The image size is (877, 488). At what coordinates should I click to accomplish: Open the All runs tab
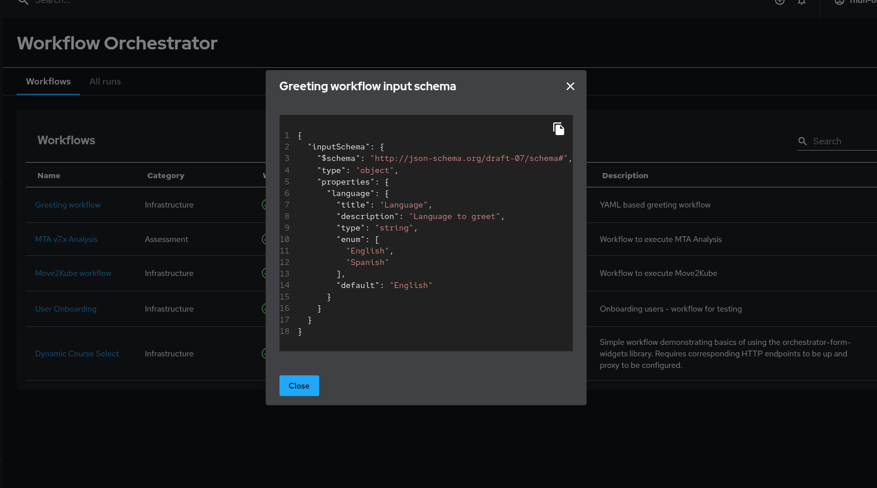[x=105, y=82]
